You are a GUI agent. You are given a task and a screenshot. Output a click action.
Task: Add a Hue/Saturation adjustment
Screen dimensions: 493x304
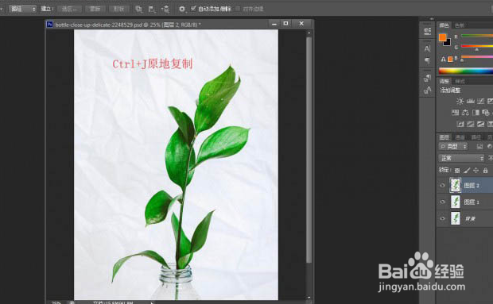455,113
